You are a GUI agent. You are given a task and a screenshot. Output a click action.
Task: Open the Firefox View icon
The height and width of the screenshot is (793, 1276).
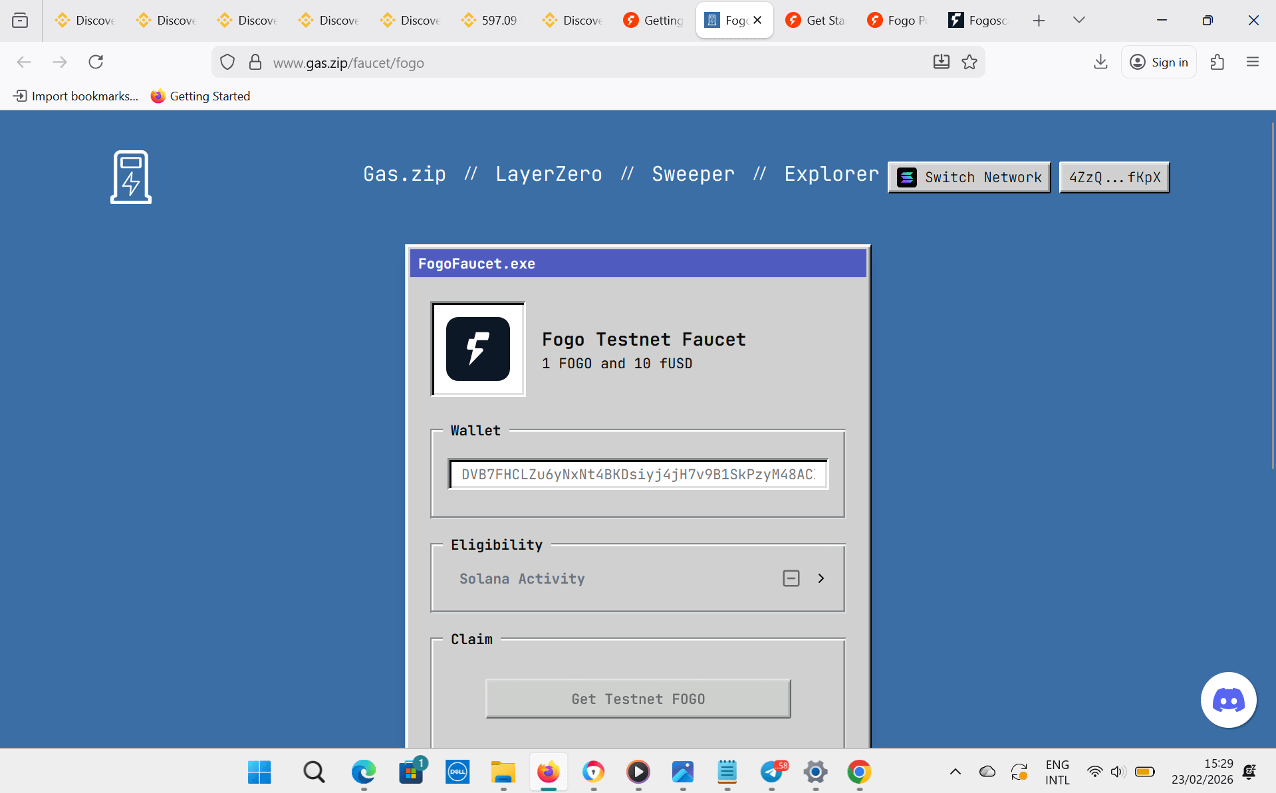(21, 21)
